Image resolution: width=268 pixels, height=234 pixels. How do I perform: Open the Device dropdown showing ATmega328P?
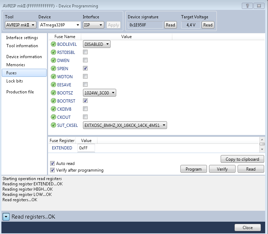click(x=59, y=25)
